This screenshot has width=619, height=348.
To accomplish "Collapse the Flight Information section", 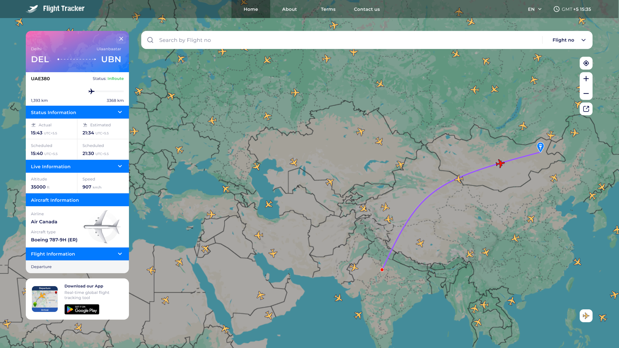I will point(120,254).
